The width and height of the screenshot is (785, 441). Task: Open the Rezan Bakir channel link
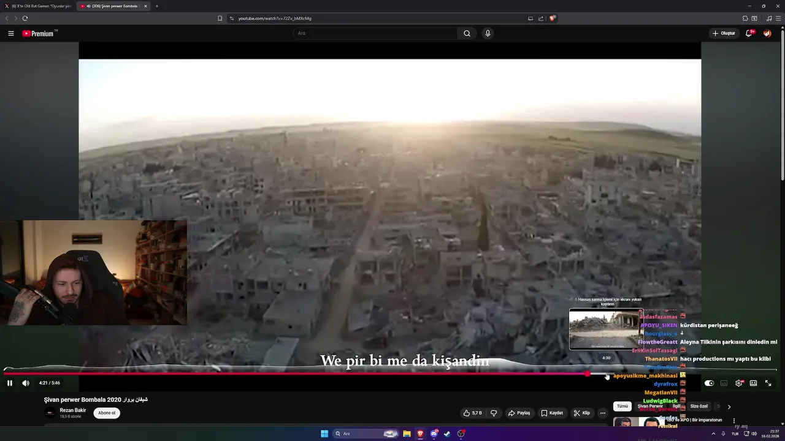73,410
